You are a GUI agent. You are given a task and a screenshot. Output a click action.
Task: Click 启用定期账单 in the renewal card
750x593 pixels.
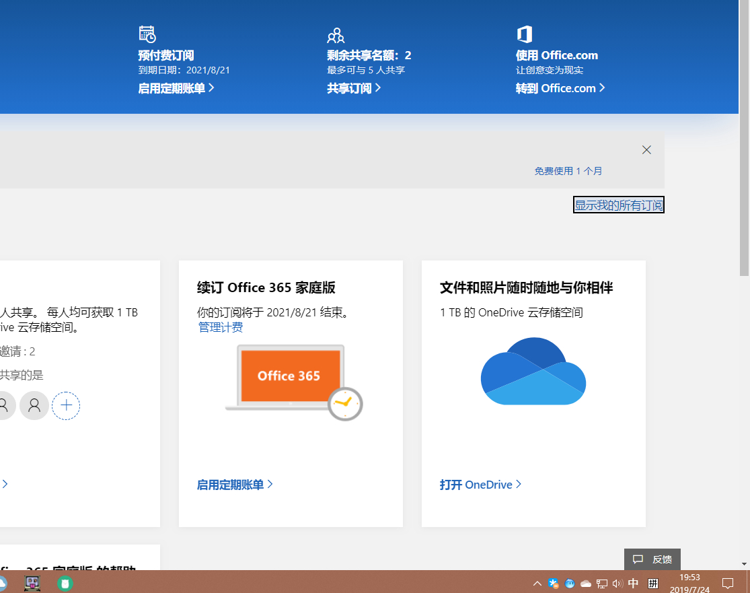[x=235, y=485]
